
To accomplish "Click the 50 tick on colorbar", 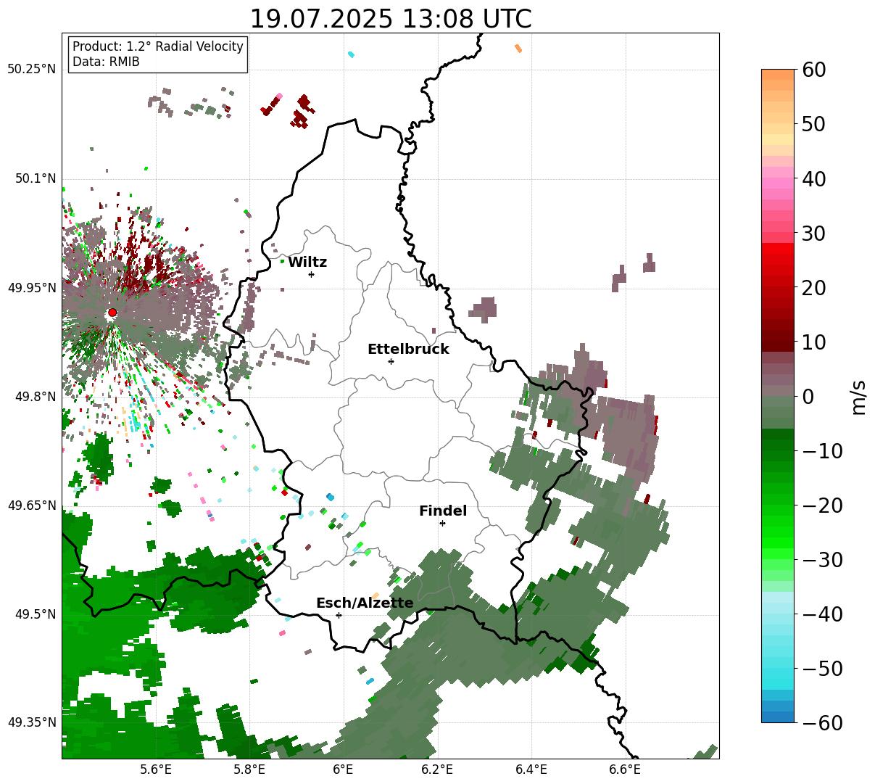I will click(814, 124).
